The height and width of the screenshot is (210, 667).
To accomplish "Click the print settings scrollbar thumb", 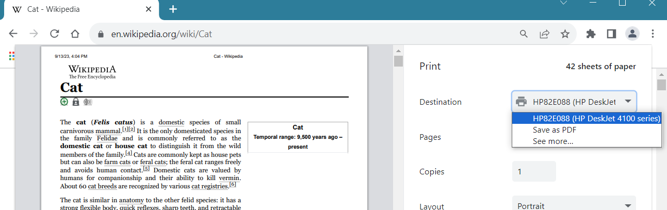I will [661, 85].
